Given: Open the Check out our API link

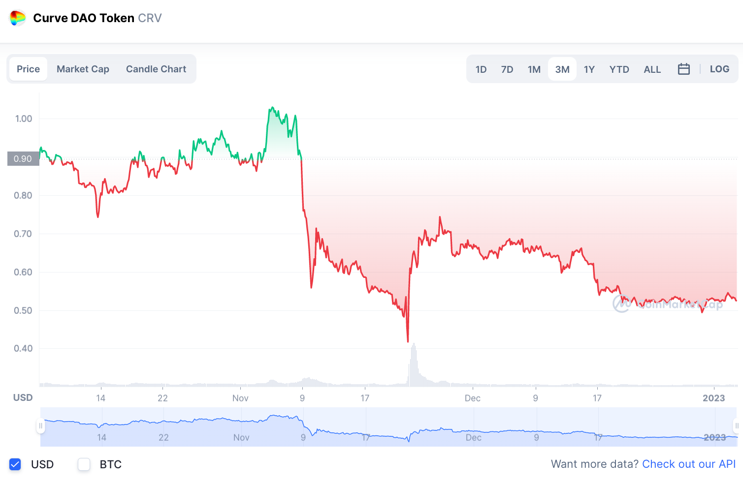Looking at the screenshot, I should click(689, 464).
